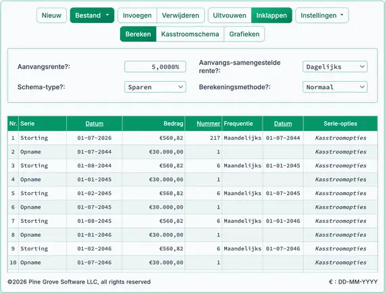Click date 01-08-2044 in row 3
This screenshot has width=385, height=293.
(x=95, y=165)
